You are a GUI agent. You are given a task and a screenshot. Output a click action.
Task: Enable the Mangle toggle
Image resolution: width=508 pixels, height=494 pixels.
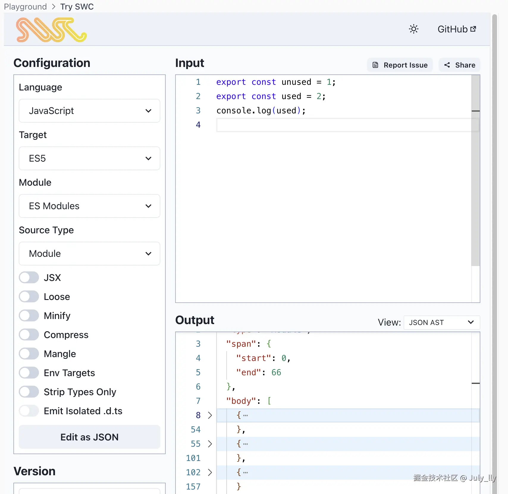[29, 354]
